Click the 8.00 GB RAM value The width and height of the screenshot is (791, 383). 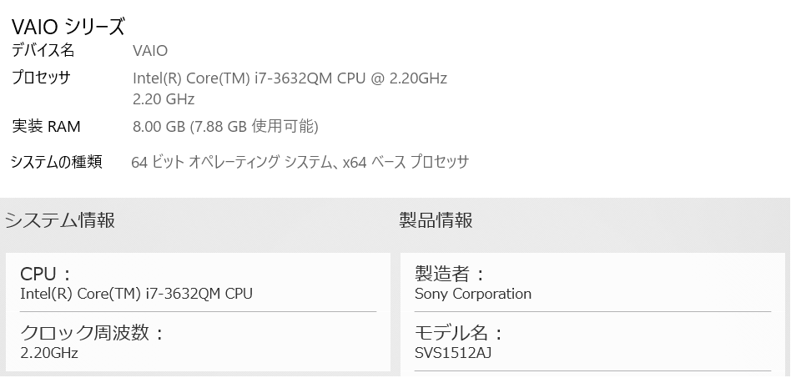(225, 127)
